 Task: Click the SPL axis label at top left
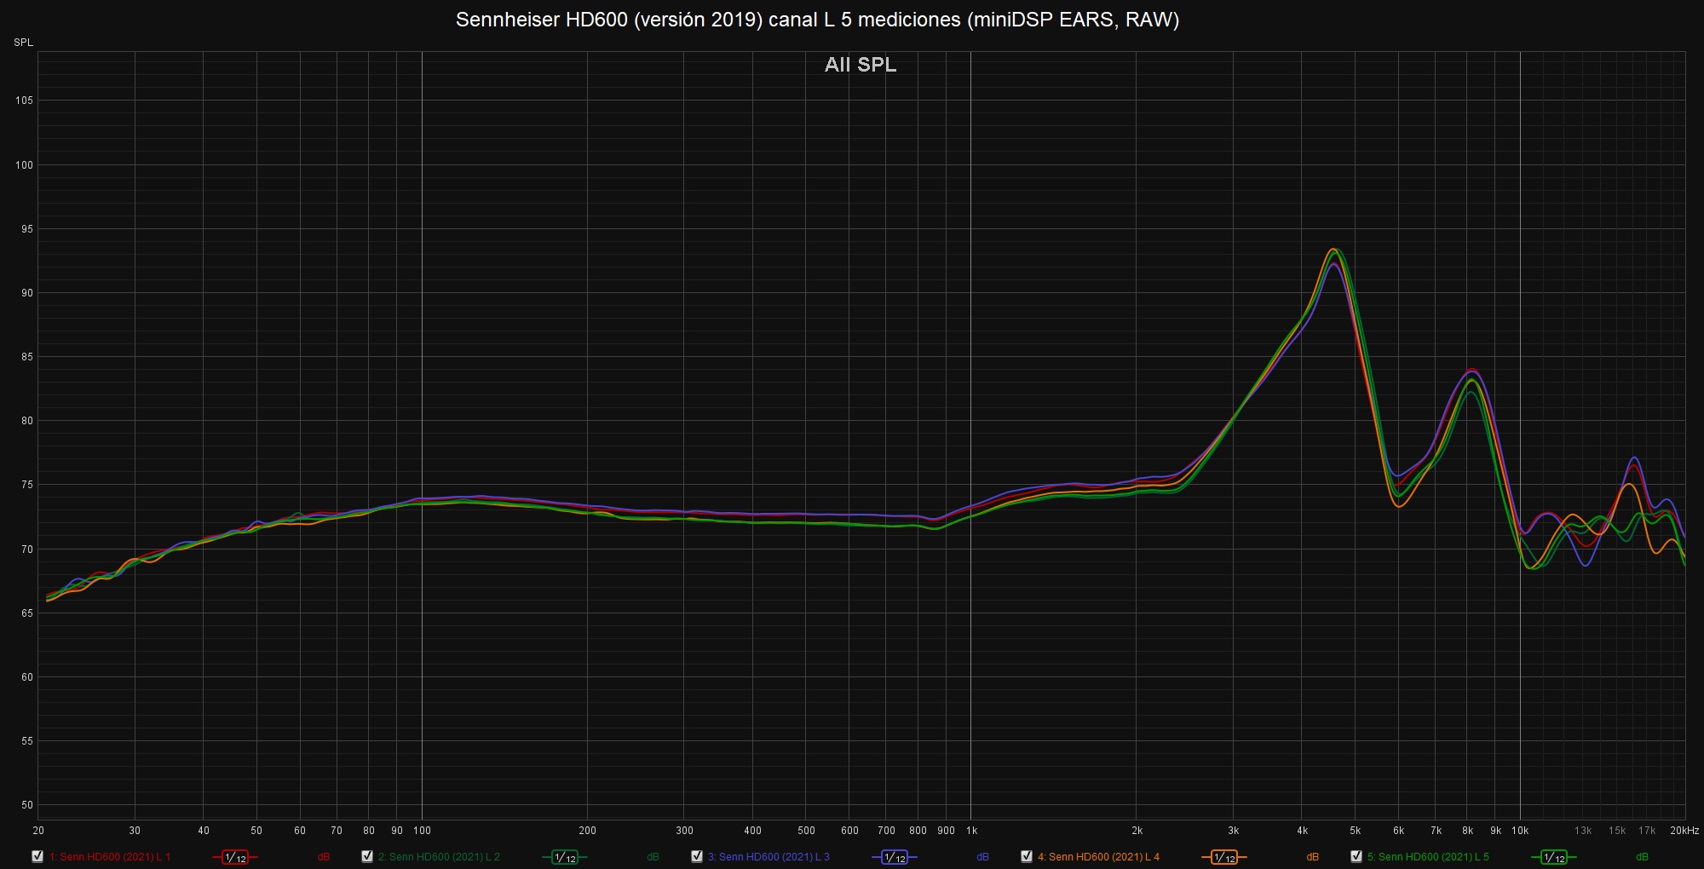click(23, 43)
